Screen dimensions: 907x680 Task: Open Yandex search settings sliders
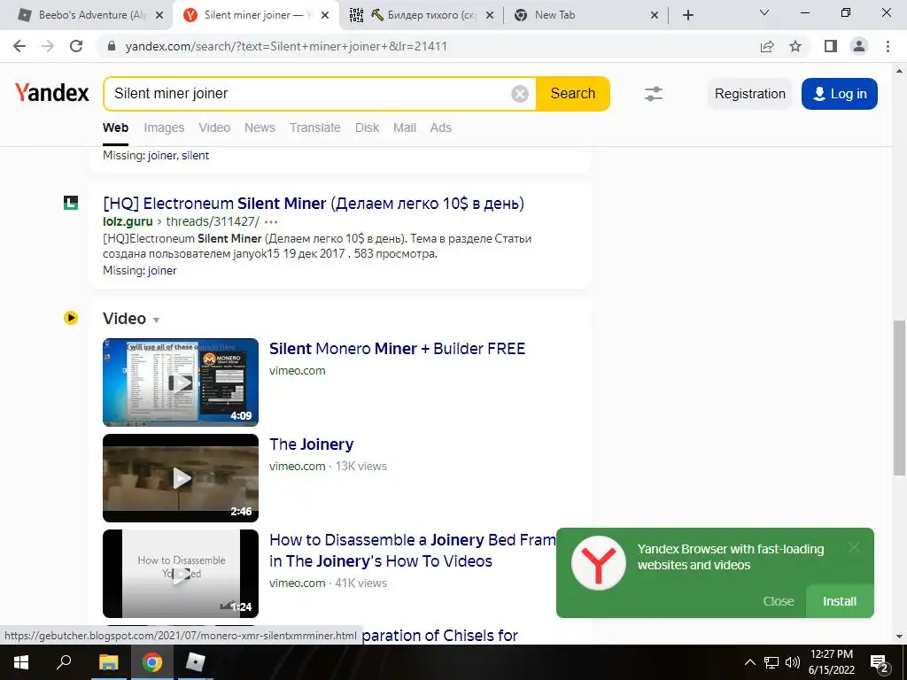pyautogui.click(x=653, y=94)
